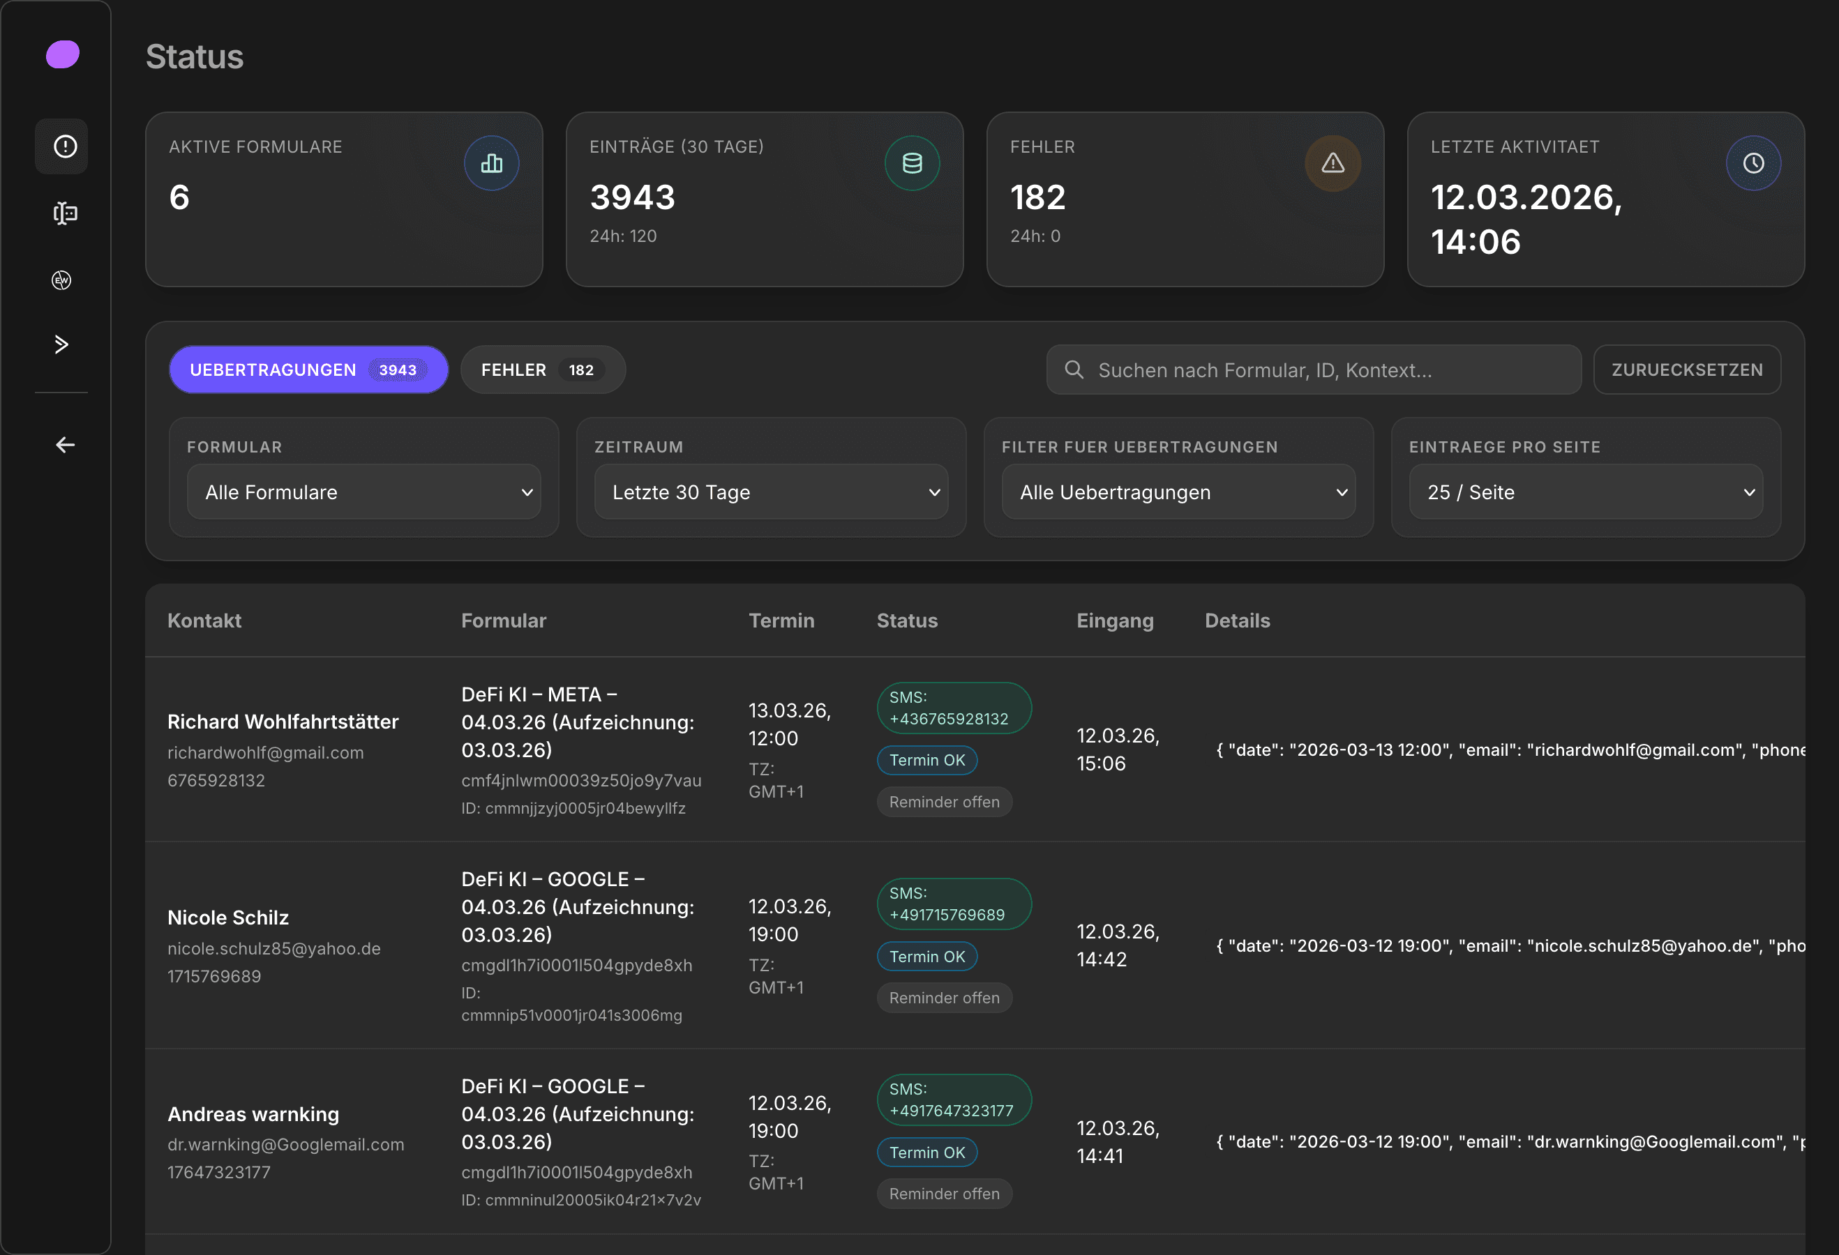This screenshot has width=1839, height=1255.
Task: Switch to the Fehler tab
Action: (x=543, y=370)
